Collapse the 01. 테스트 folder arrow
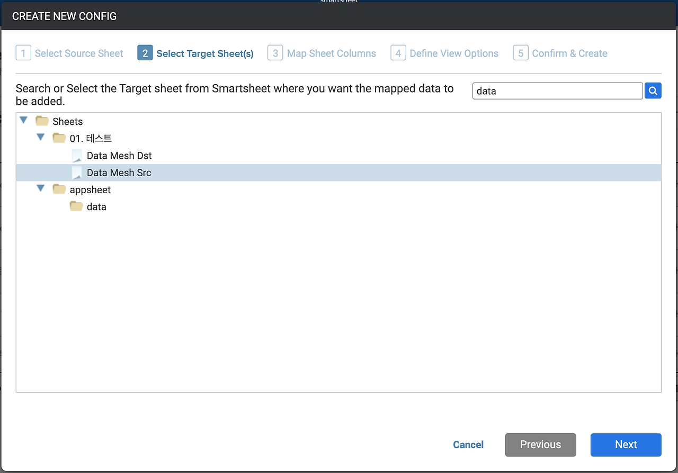 pyautogui.click(x=40, y=138)
